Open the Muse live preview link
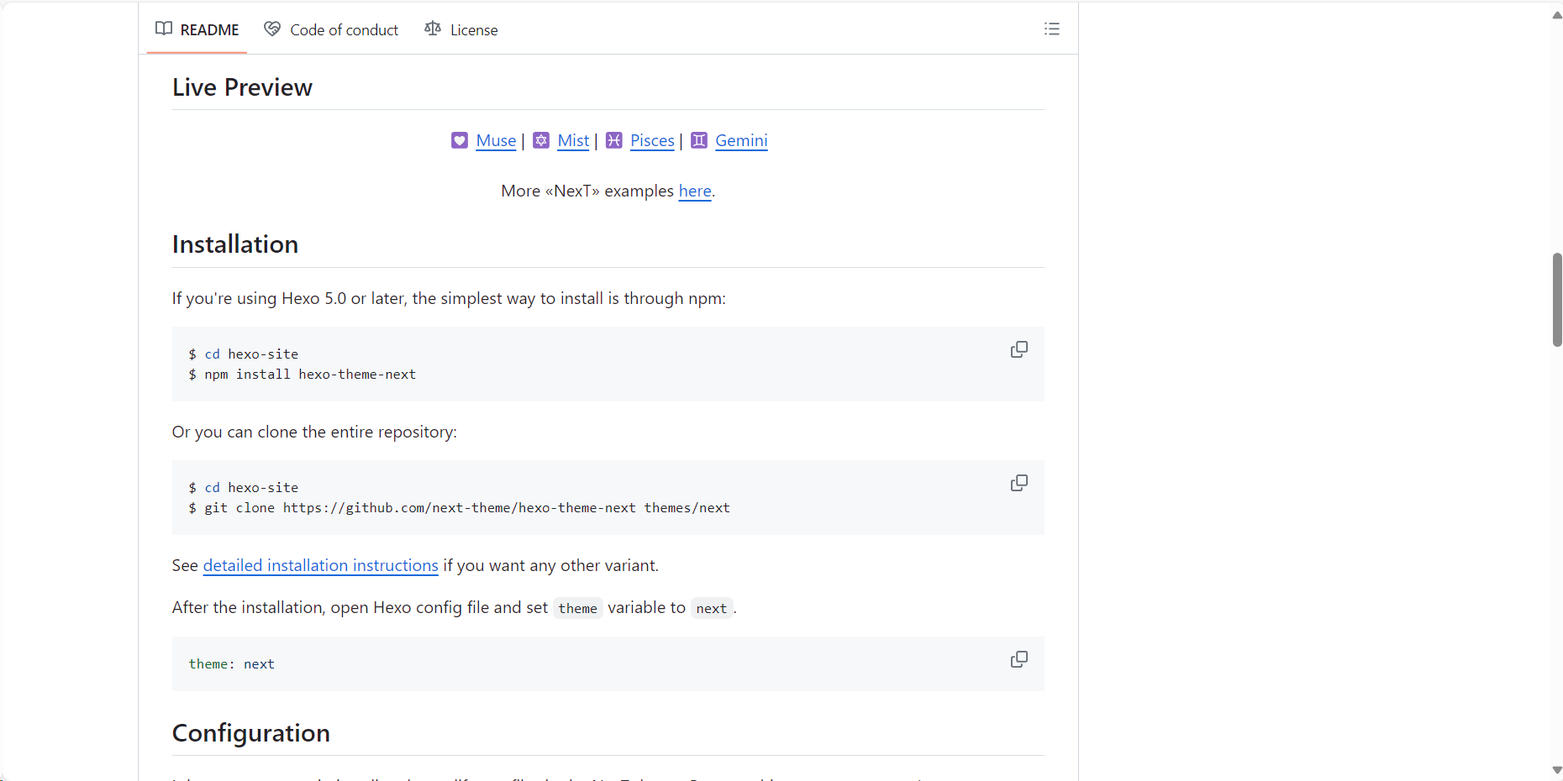 point(496,140)
